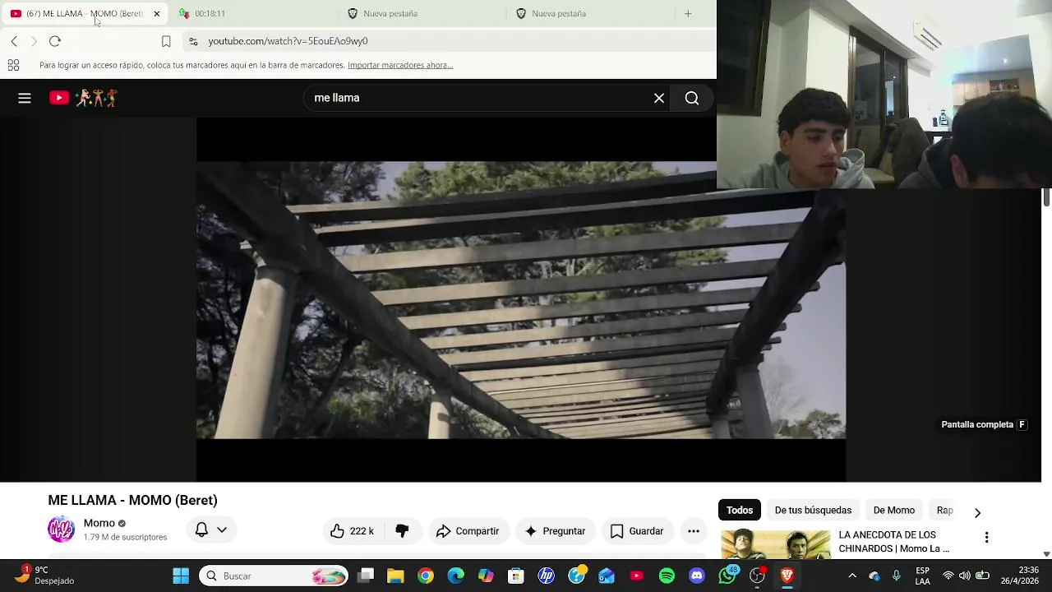Open Discord from taskbar

point(697,576)
